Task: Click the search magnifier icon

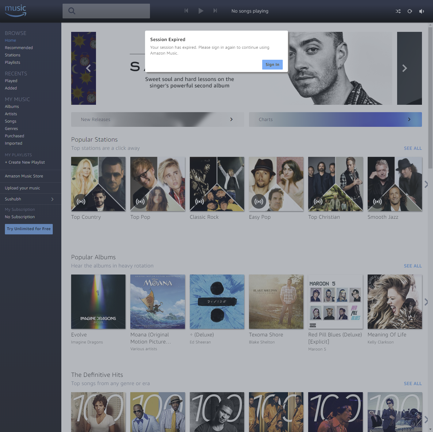Action: [72, 11]
